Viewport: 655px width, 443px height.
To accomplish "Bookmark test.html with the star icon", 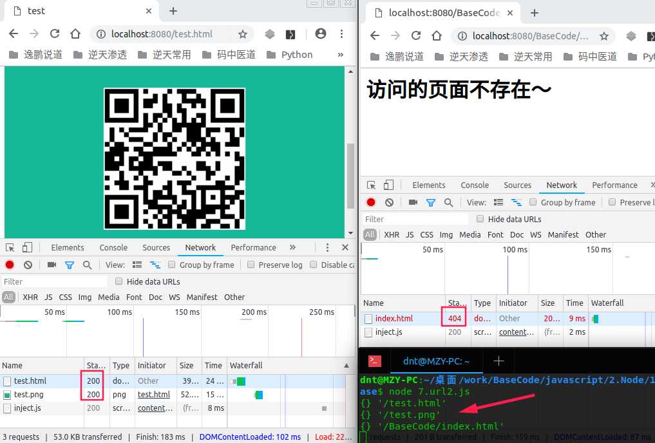I will click(x=242, y=34).
